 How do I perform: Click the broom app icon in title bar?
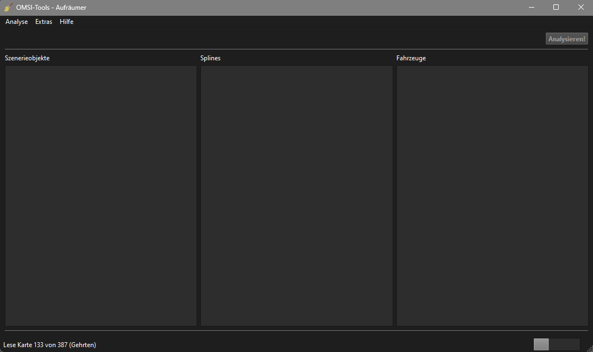click(8, 8)
